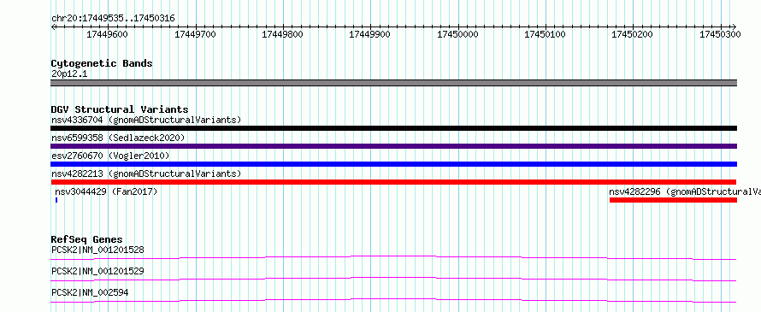761x312 pixels.
Task: Click the magenta NM_001201529 transcript line
Action: click(393, 279)
